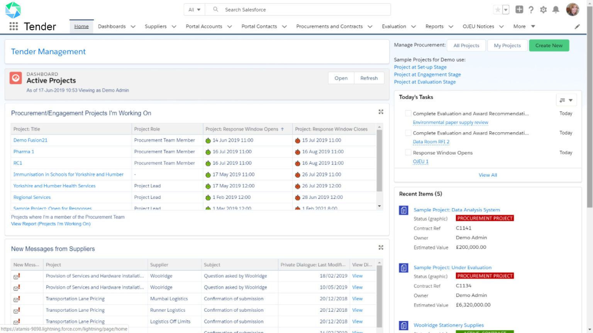Screen dimensions: 593x333
Task: Mark the first Complete Evaluation task done
Action: (408, 113)
